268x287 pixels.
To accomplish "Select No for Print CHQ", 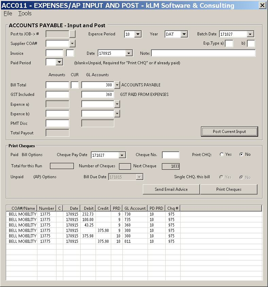I will 241,154.
